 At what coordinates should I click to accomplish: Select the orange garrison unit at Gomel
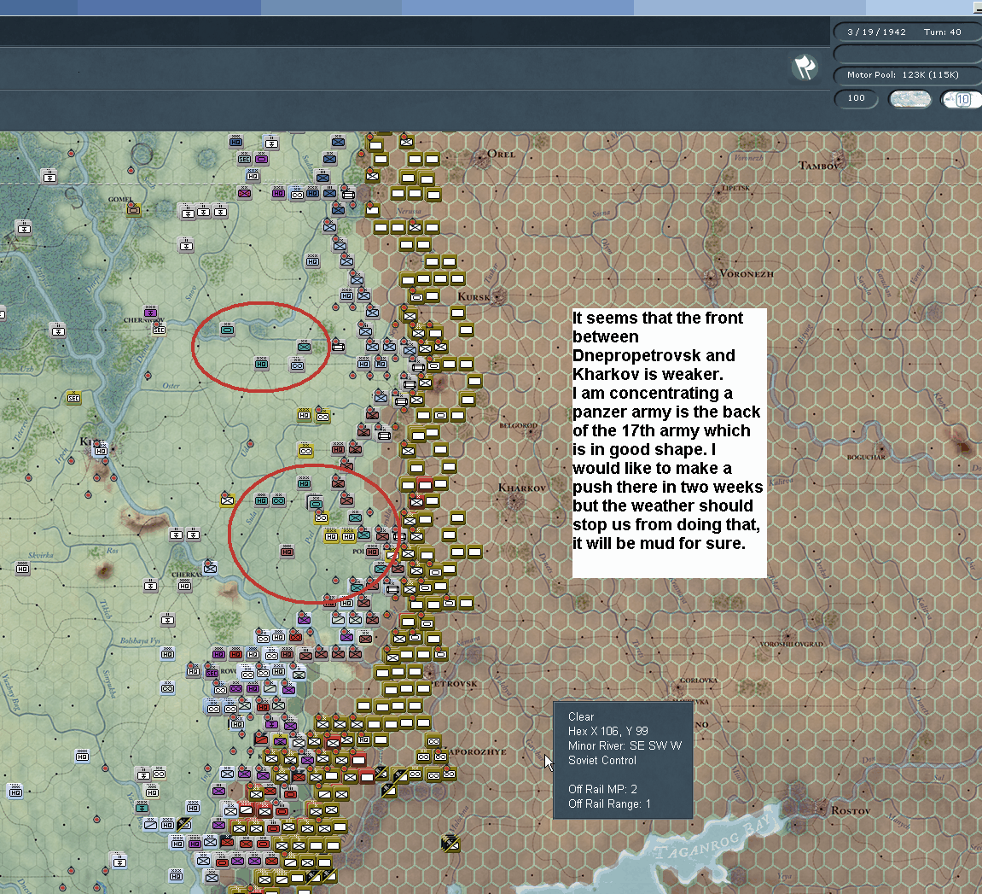tap(134, 209)
